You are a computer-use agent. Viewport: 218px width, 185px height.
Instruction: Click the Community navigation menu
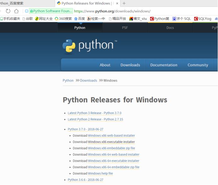tap(198, 65)
